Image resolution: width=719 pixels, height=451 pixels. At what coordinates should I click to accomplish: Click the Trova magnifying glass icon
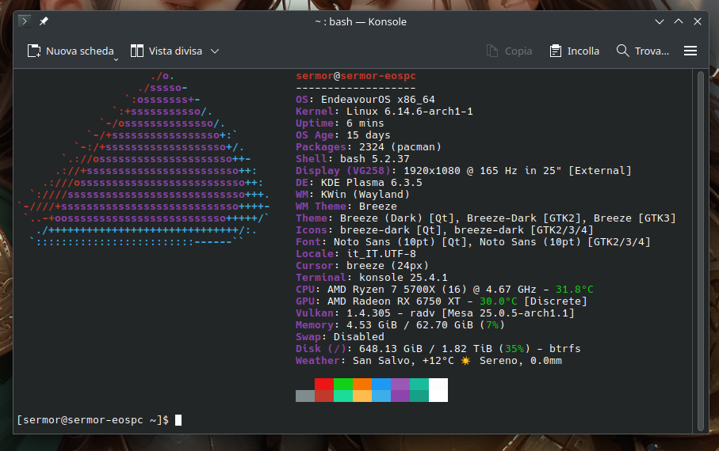[x=623, y=51]
